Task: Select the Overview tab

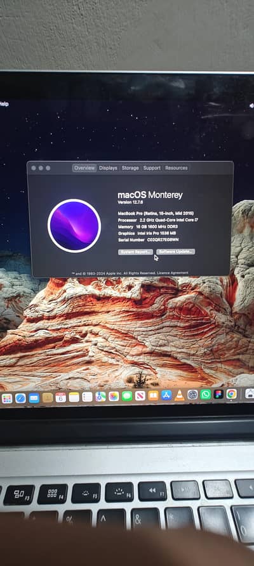Action: tap(84, 168)
